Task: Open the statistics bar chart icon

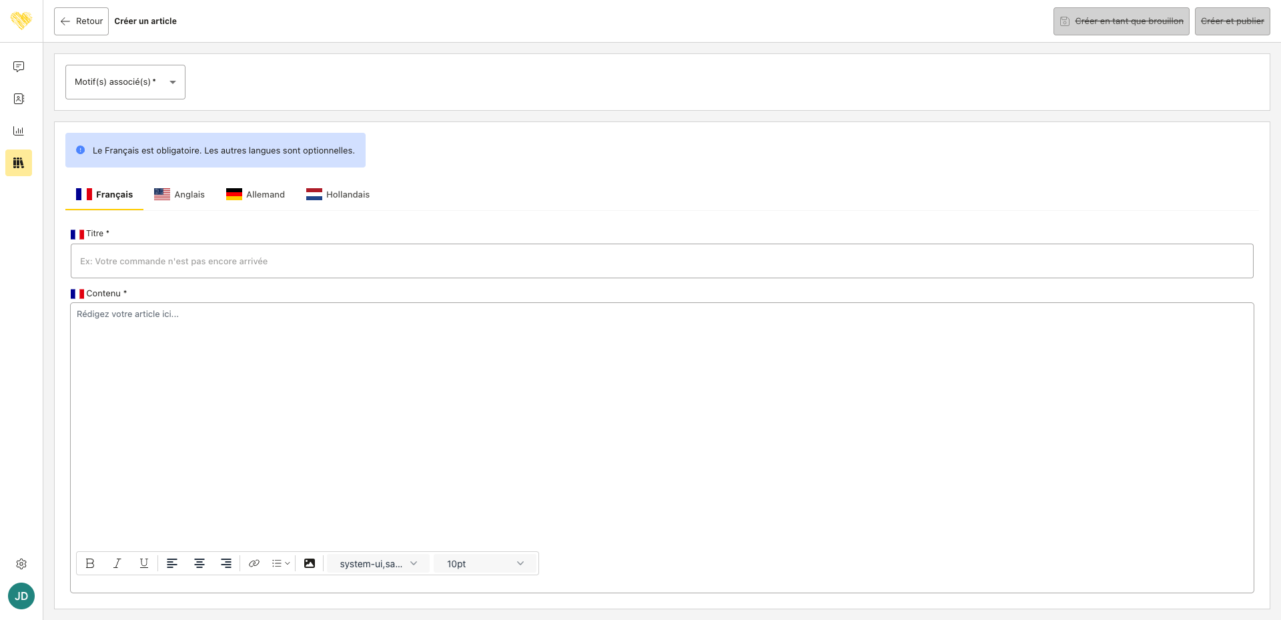Action: click(x=19, y=131)
